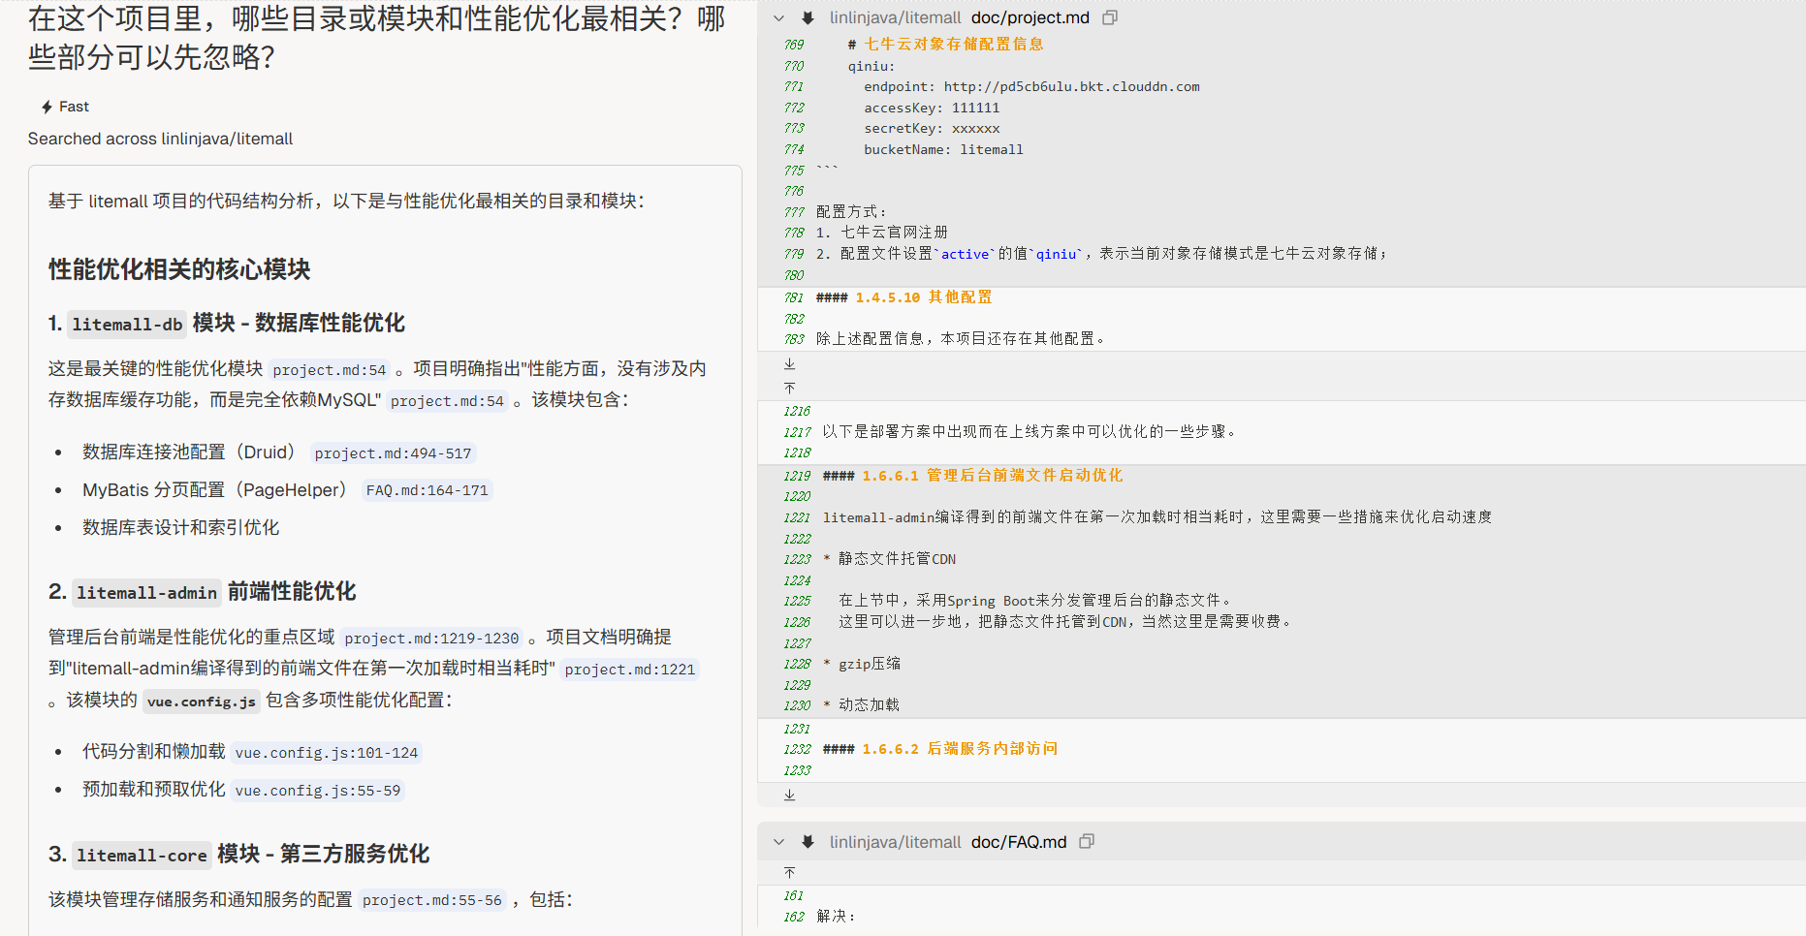Open the project.md:55-56 citation

[431, 900]
